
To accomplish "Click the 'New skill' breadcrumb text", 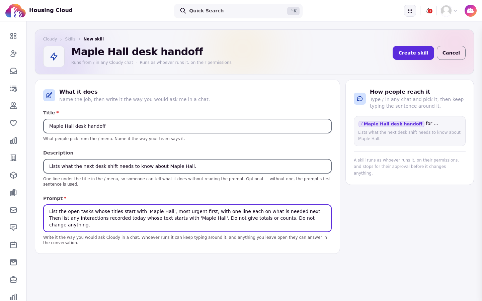I will coord(94,39).
